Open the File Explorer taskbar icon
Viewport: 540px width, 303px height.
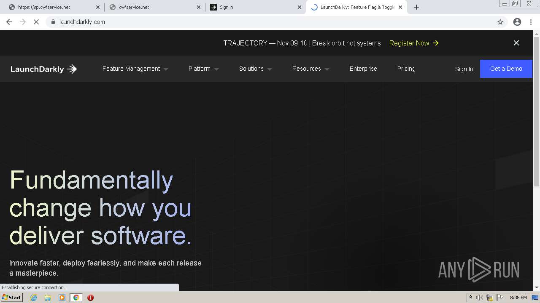click(48, 298)
